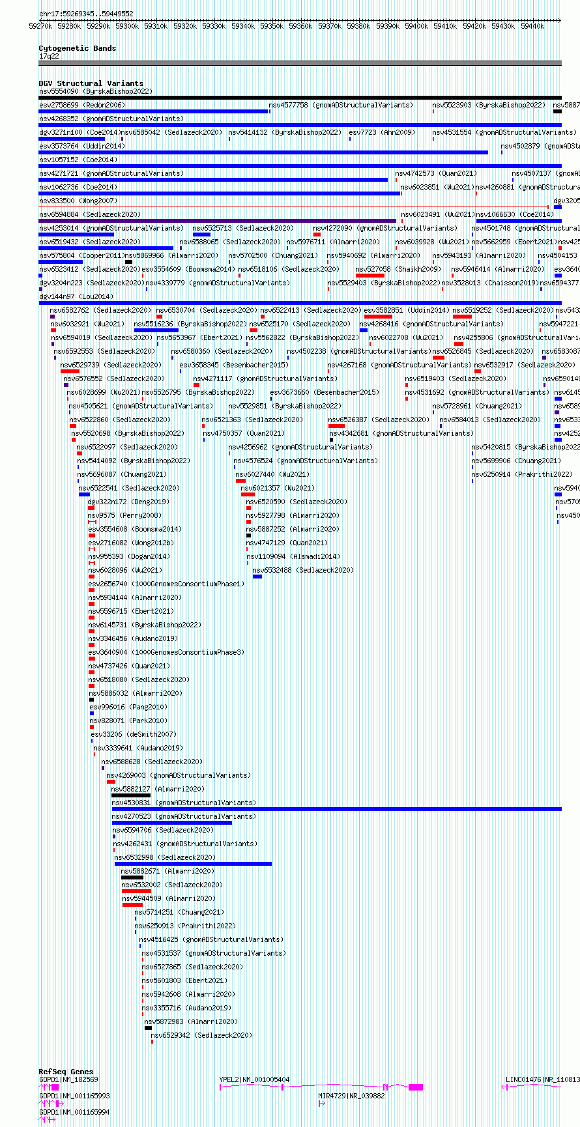Open the nsv5872983 (Almarri2020) label
Image resolution: width=580 pixels, height=1127 pixels.
192,1021
